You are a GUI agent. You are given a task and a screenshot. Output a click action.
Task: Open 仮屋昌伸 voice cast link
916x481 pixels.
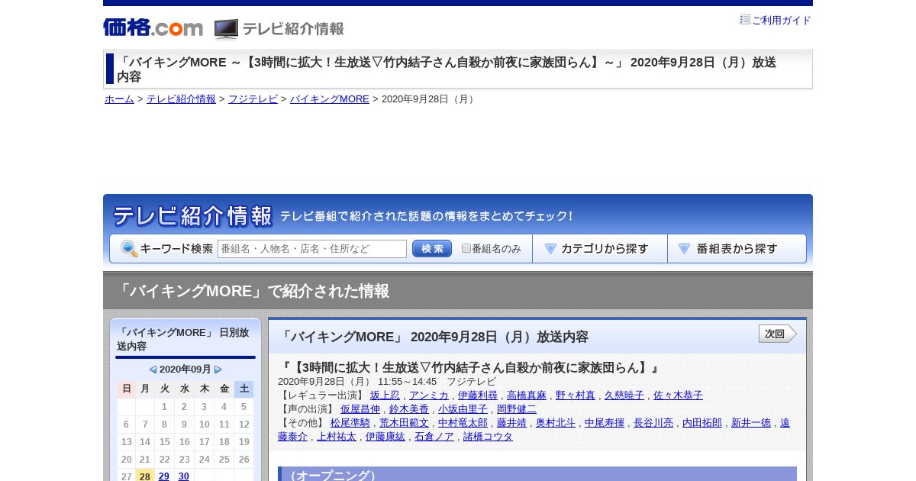[x=360, y=409]
